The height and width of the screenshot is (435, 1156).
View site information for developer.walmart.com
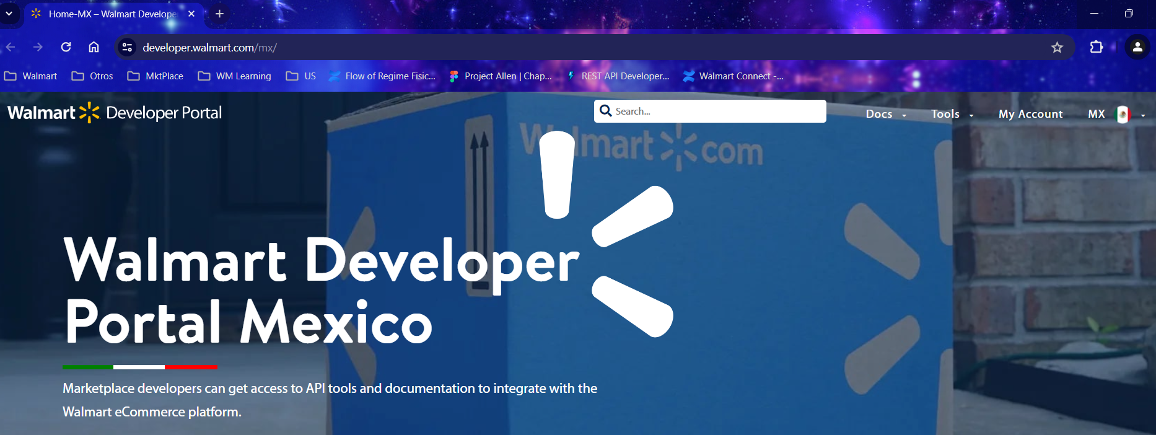coord(127,47)
